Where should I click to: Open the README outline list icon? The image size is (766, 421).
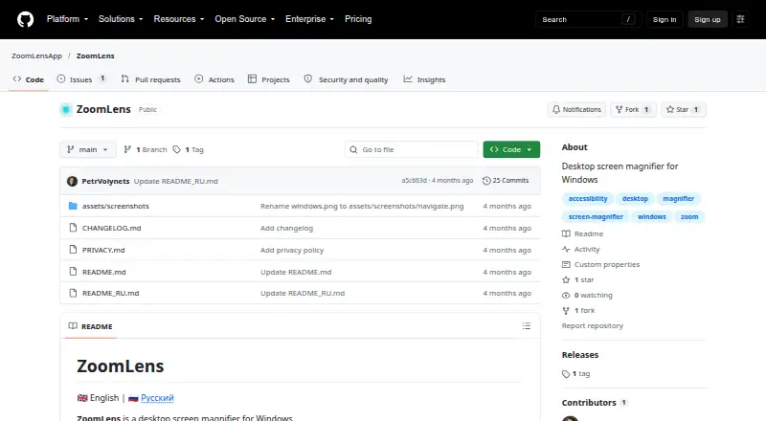(526, 325)
